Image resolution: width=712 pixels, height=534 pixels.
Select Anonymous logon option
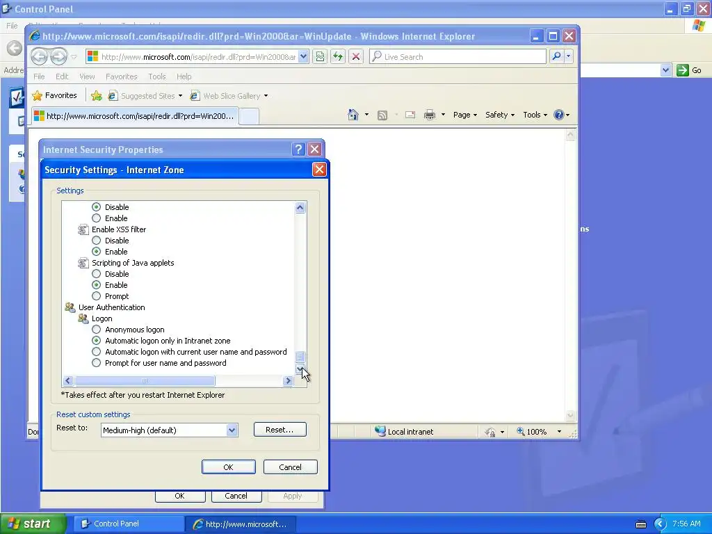[x=96, y=330]
